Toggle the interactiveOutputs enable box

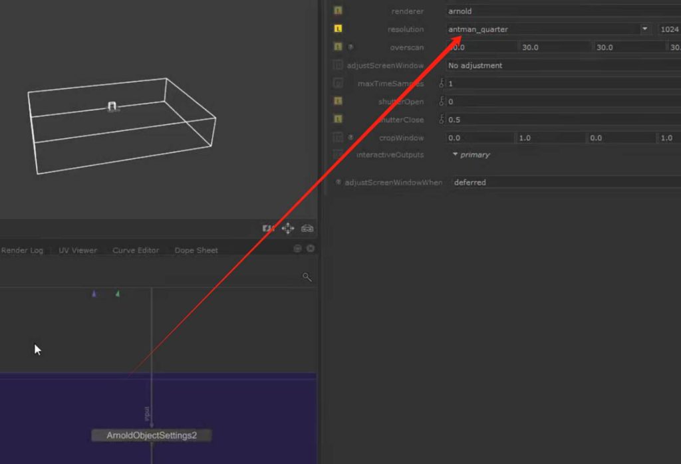pyautogui.click(x=338, y=155)
